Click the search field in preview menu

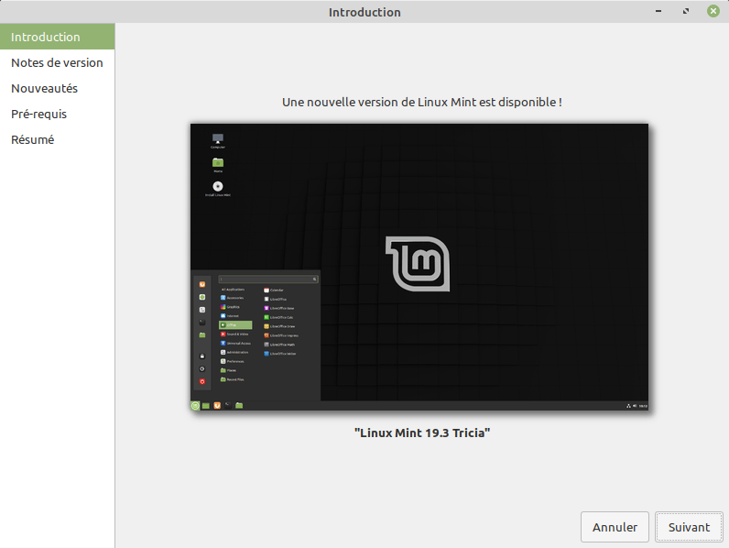(267, 279)
